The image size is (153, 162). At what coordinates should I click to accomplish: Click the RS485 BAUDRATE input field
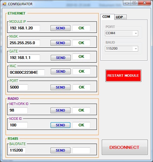(x=17, y=150)
